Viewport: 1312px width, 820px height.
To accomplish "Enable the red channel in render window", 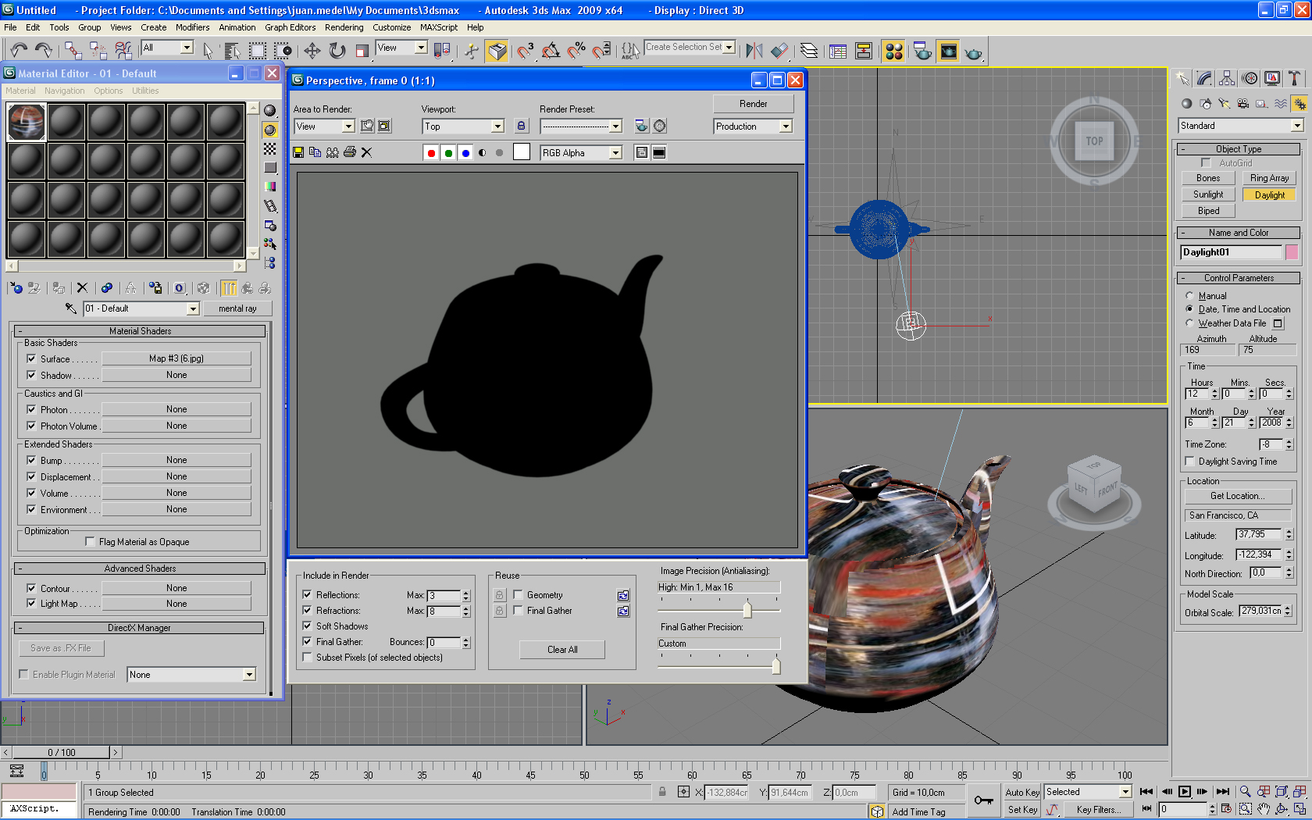I will (x=431, y=153).
